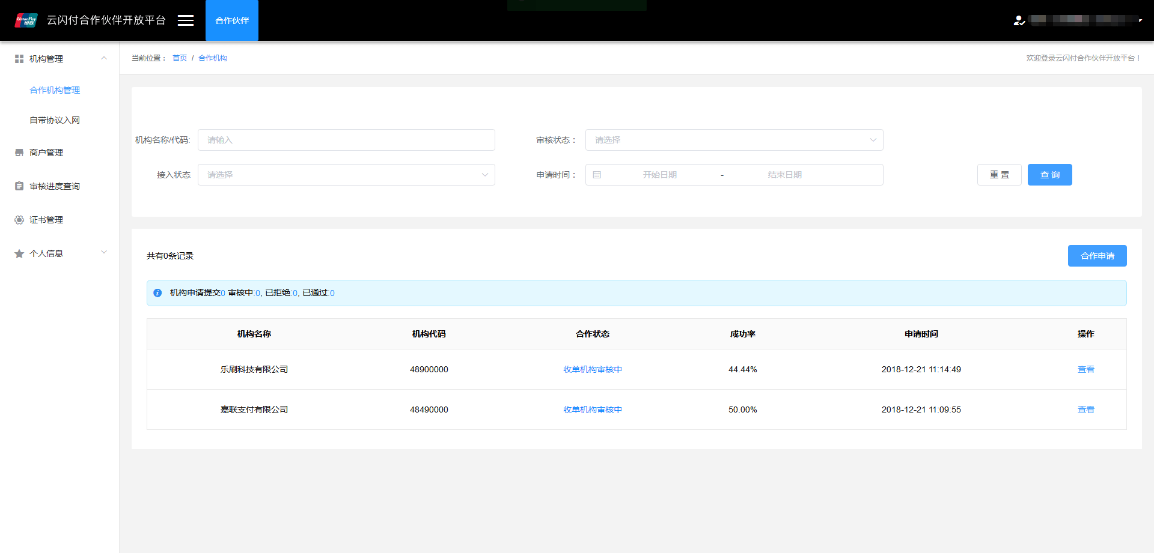Click the 共有0条记录 record count text
Screen dimensions: 1154x553
click(170, 256)
